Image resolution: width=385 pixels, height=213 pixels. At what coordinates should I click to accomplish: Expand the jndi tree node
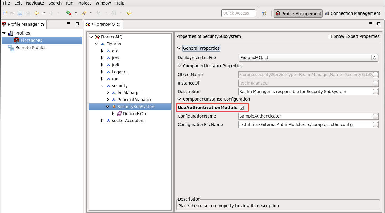[x=102, y=65]
